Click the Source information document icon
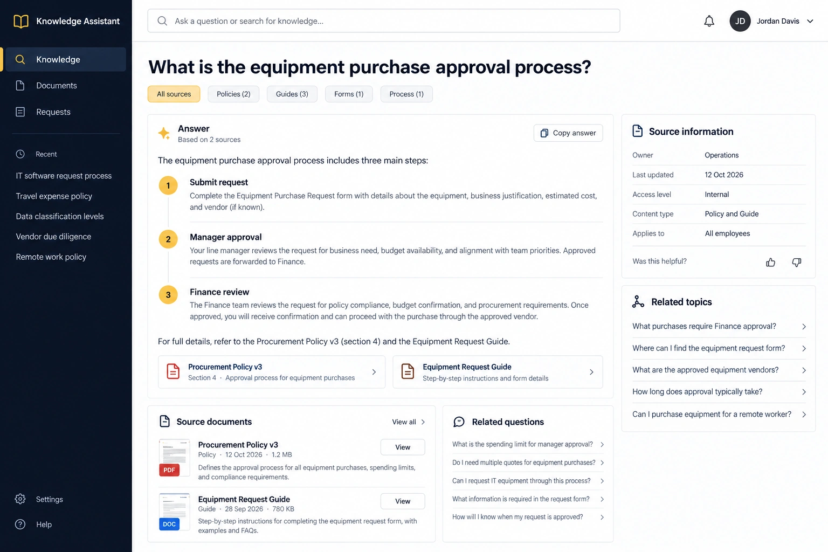The height and width of the screenshot is (552, 828). click(x=638, y=131)
